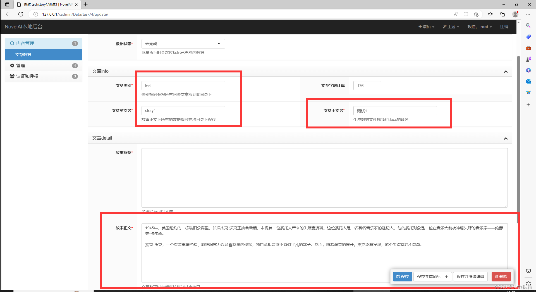View site information icon in address bar
This screenshot has width=536, height=292.
coord(36,14)
